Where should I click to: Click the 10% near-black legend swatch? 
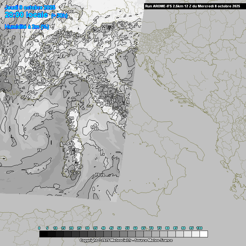click(59, 234)
